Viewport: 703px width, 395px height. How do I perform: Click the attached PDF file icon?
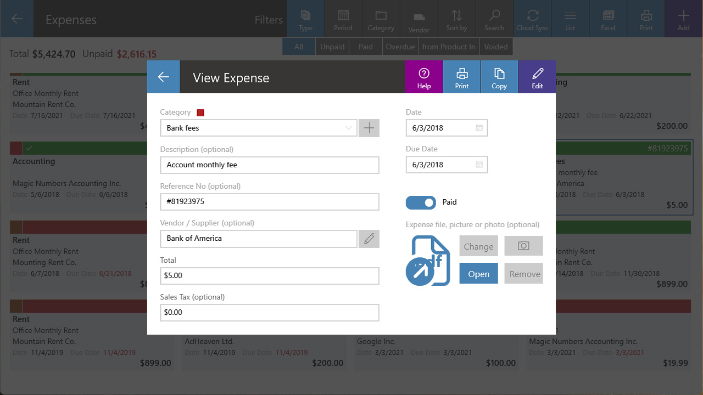[428, 260]
